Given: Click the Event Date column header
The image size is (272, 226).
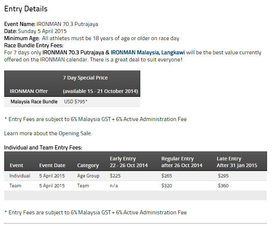Looking at the screenshot, I should click(x=52, y=165).
